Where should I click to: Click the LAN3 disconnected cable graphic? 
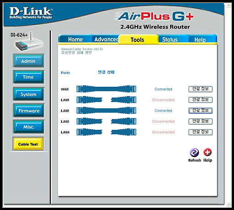(106, 121)
